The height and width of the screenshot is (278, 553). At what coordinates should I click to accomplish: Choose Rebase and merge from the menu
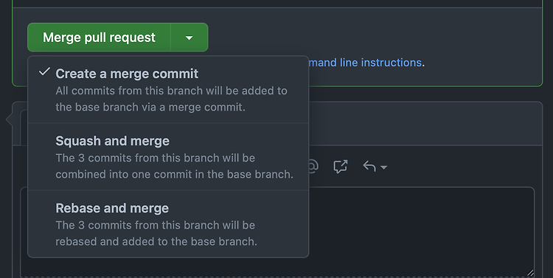pyautogui.click(x=168, y=224)
